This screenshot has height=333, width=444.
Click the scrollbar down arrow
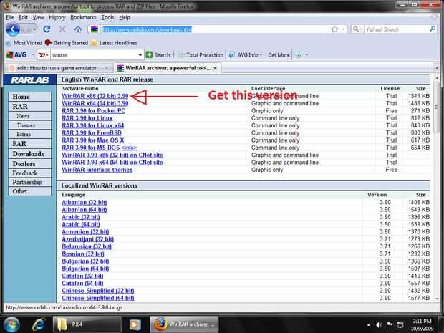437,299
